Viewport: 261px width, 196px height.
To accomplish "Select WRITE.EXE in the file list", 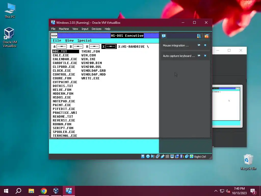I will click(x=90, y=78).
